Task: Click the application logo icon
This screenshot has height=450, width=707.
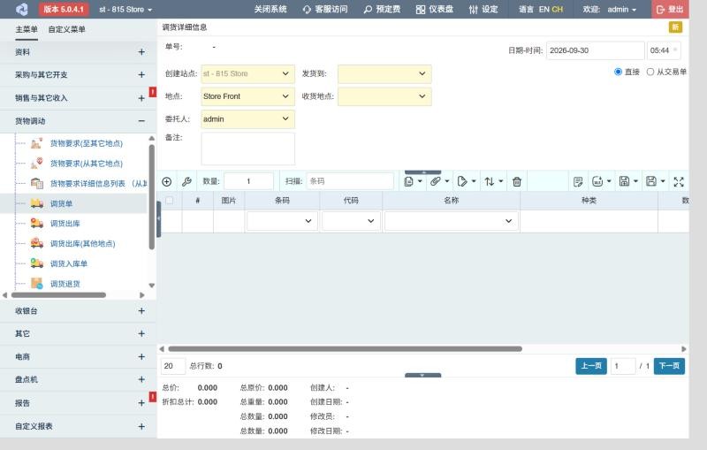Action: click(21, 9)
